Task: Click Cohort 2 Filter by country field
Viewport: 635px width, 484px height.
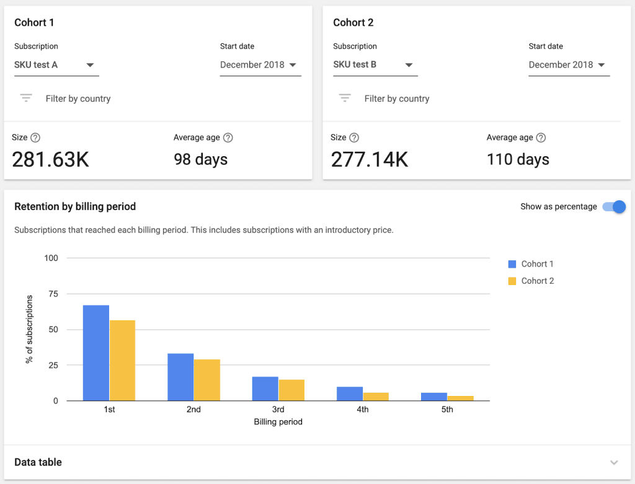Action: pyautogui.click(x=396, y=99)
